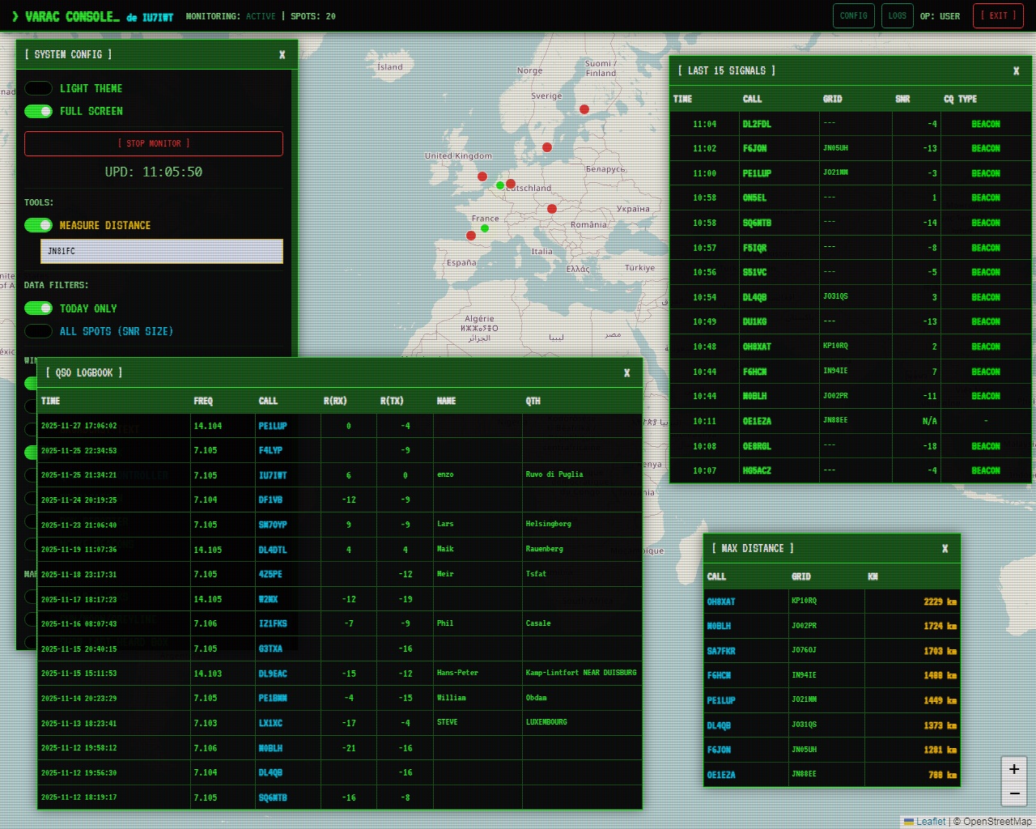Select OH8XAT callsign in Max Distance

[721, 602]
